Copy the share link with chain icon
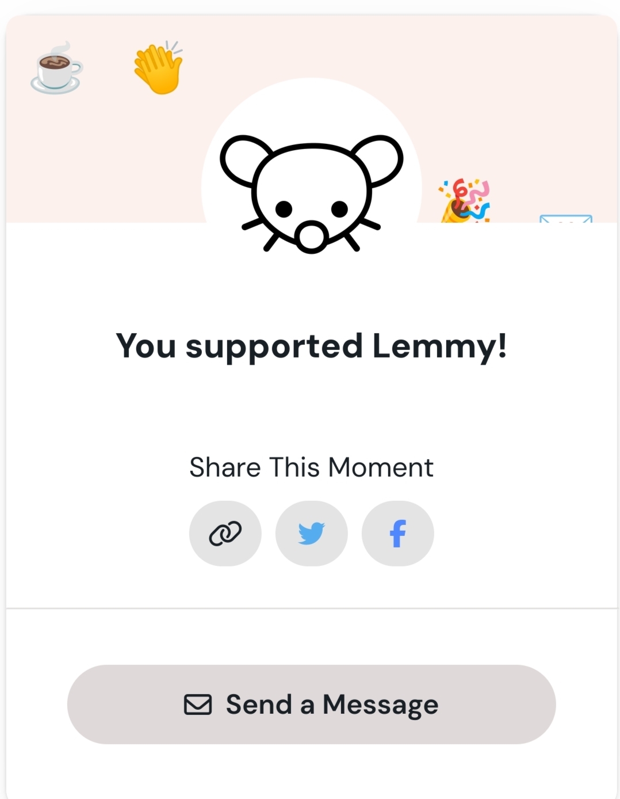The width and height of the screenshot is (620, 799). pyautogui.click(x=225, y=533)
